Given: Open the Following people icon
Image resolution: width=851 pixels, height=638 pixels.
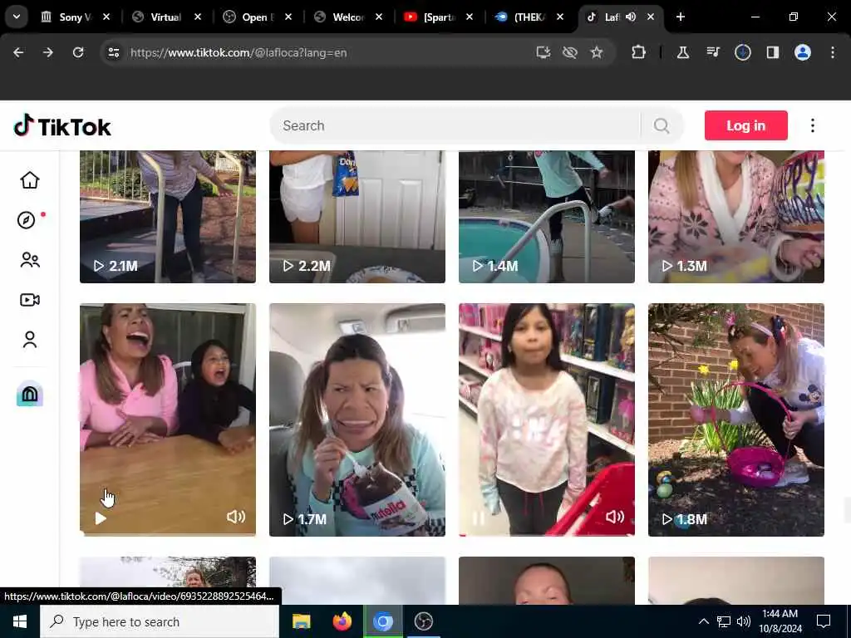Looking at the screenshot, I should (x=30, y=260).
